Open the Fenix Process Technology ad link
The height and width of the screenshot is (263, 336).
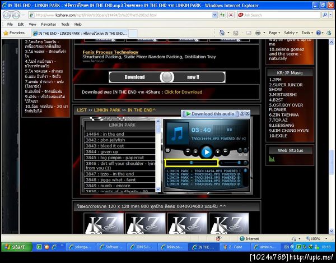click(110, 52)
